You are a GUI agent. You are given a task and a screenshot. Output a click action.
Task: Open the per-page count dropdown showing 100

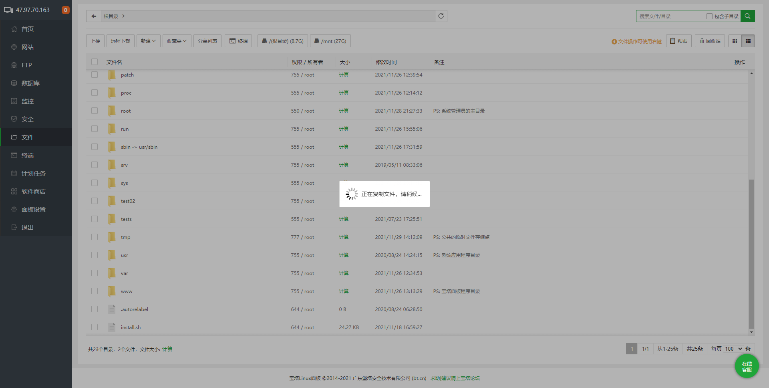(733, 349)
